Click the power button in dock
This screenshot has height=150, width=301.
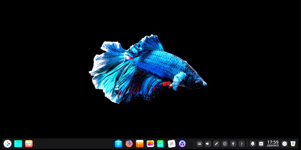[284, 144]
